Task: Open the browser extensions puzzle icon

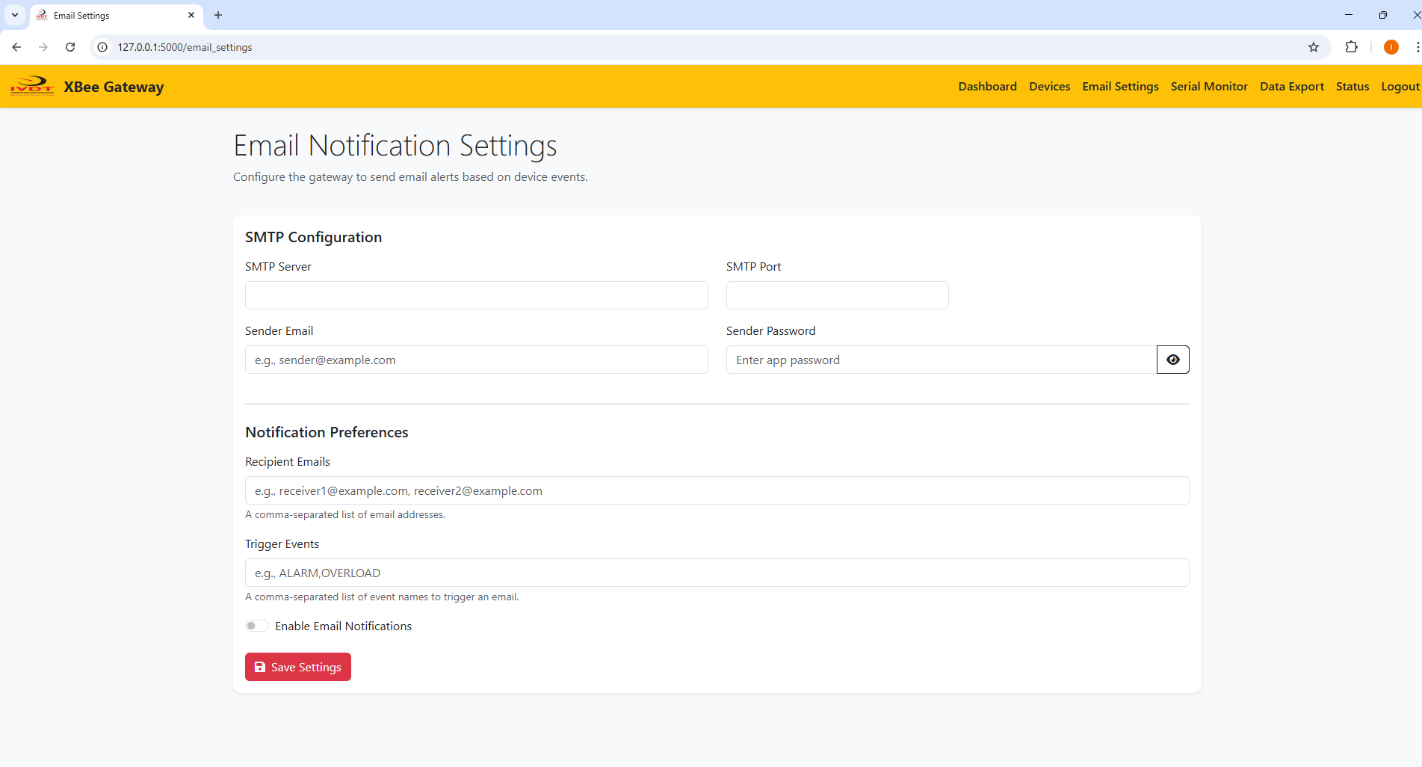Action: pyautogui.click(x=1351, y=47)
